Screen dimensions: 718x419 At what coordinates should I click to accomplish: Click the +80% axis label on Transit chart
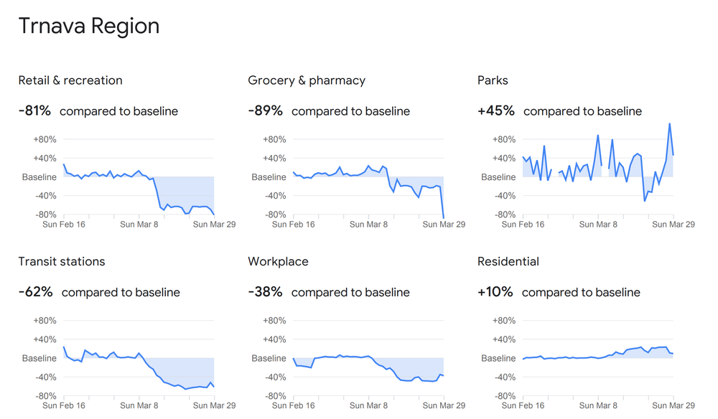[x=45, y=321]
